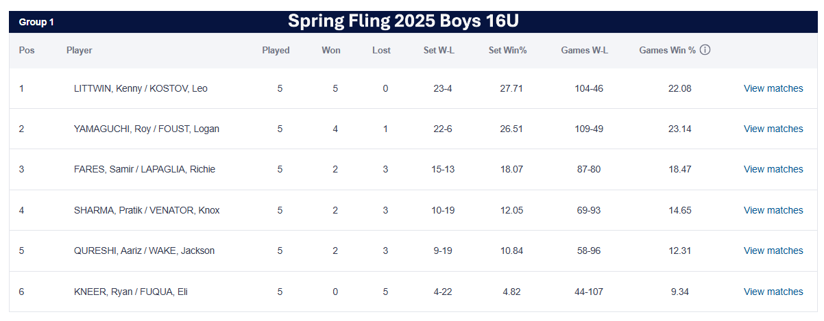Click the Group 1 label
The image size is (824, 321).
36,22
